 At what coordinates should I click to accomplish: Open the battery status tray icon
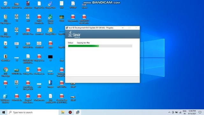[x=177, y=112]
